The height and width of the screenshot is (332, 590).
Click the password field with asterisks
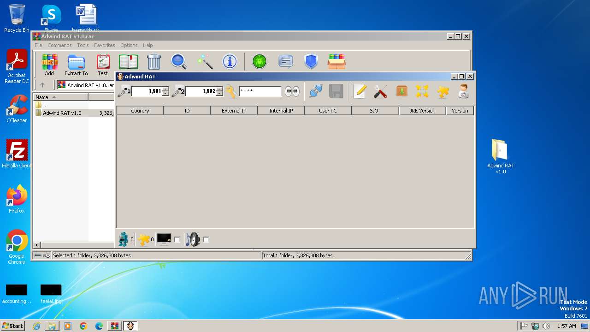click(260, 91)
